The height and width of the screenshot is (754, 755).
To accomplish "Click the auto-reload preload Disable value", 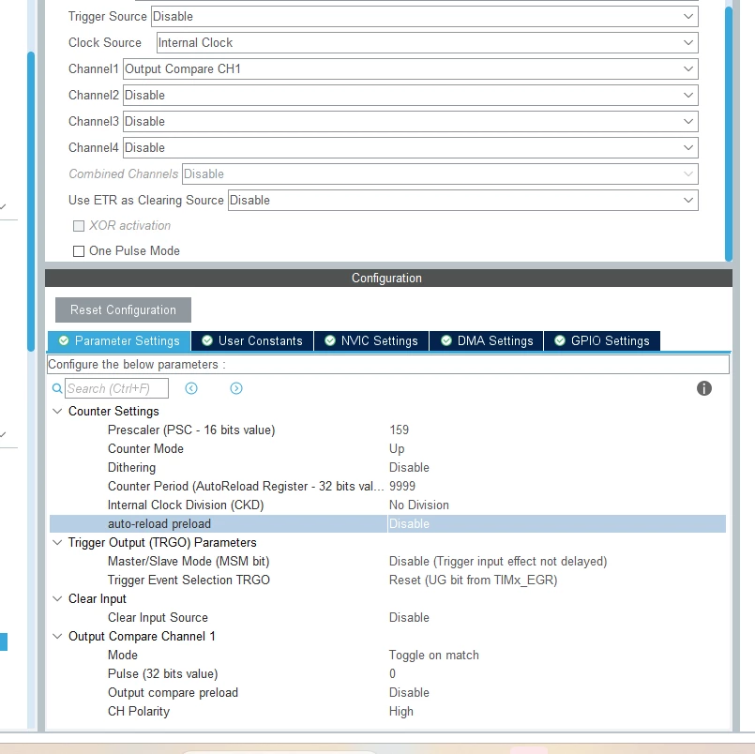I will pos(409,524).
